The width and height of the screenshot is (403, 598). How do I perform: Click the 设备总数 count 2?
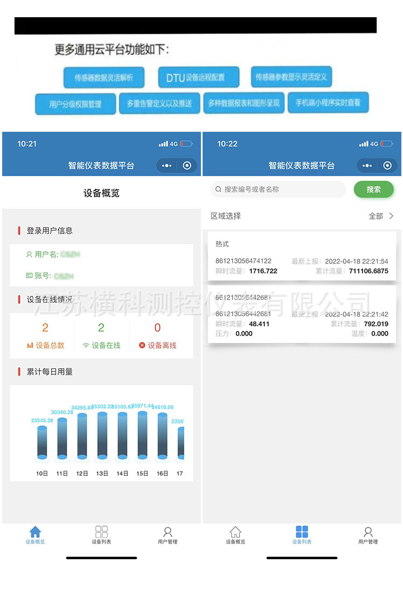[x=45, y=328]
